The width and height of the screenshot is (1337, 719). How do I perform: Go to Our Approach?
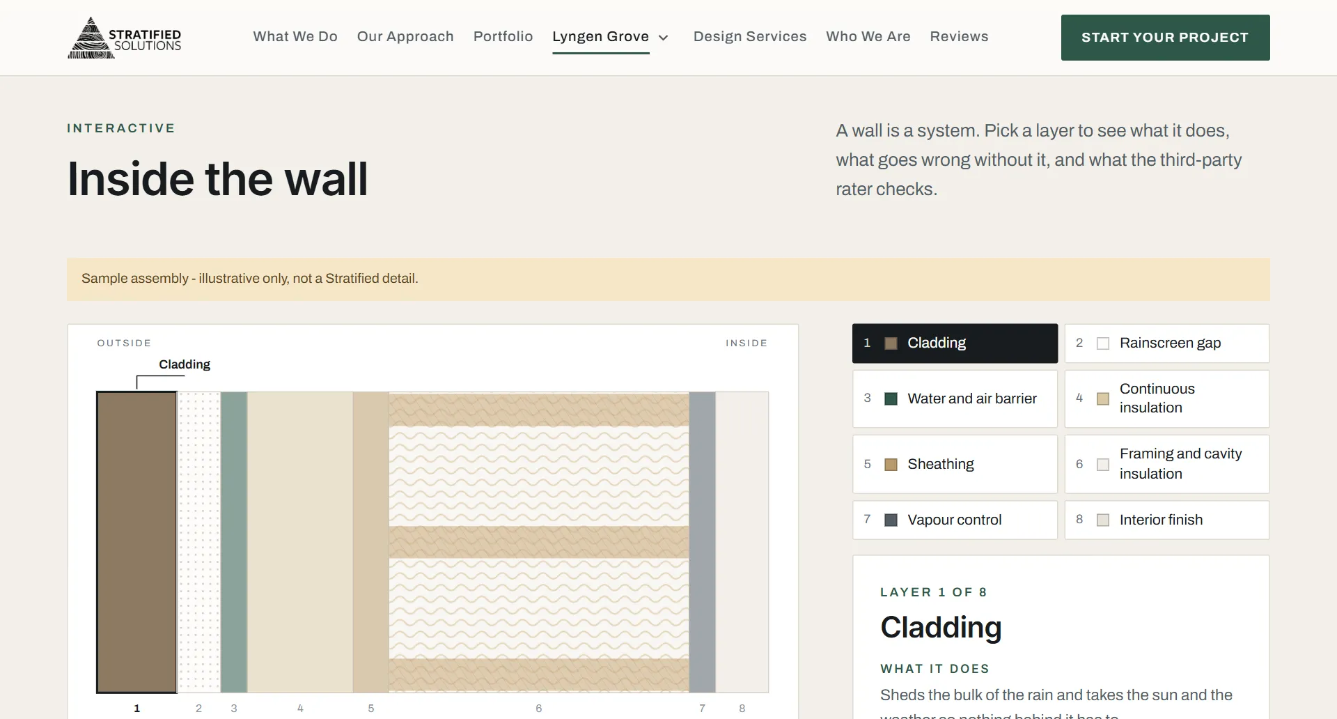click(x=405, y=36)
